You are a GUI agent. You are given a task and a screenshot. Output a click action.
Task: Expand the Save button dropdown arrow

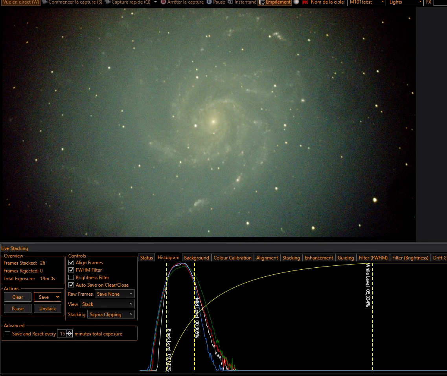[x=57, y=297]
